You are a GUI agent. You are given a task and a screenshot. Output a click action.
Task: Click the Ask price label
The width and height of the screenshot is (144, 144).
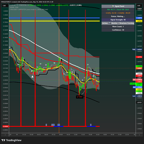pos(134,80)
